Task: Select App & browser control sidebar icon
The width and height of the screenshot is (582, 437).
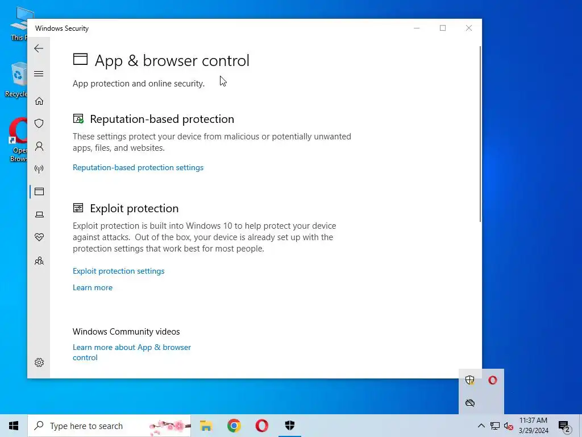Action: [39, 191]
